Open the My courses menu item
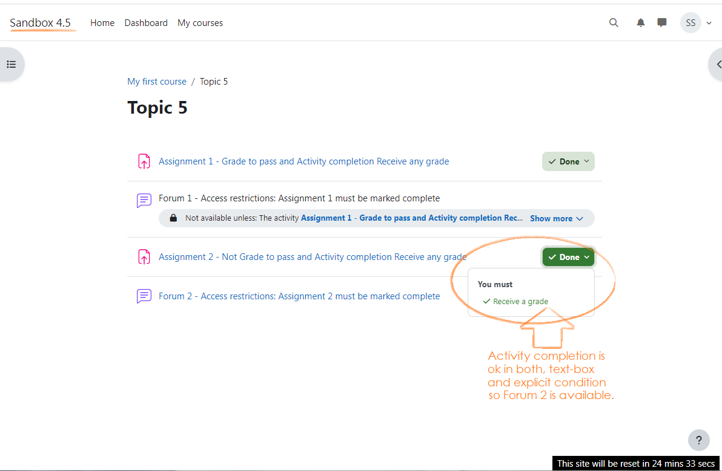Screen dimensions: 722x471 click(200, 23)
